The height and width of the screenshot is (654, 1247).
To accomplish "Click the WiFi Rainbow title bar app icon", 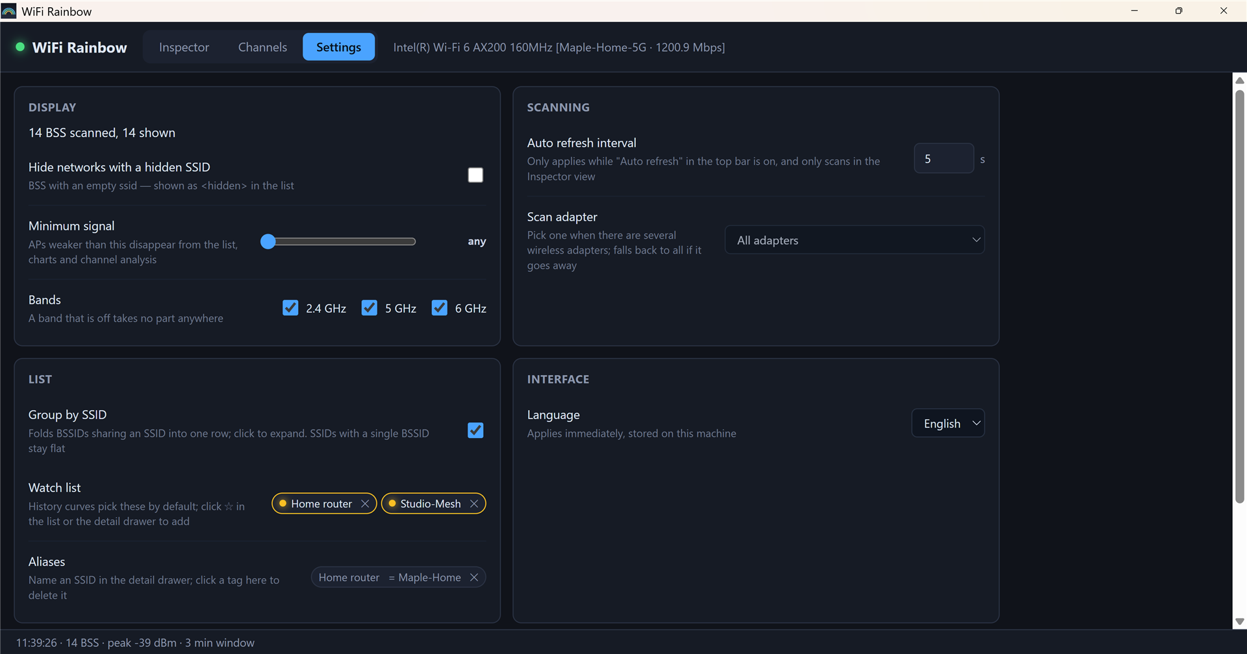I will [9, 11].
